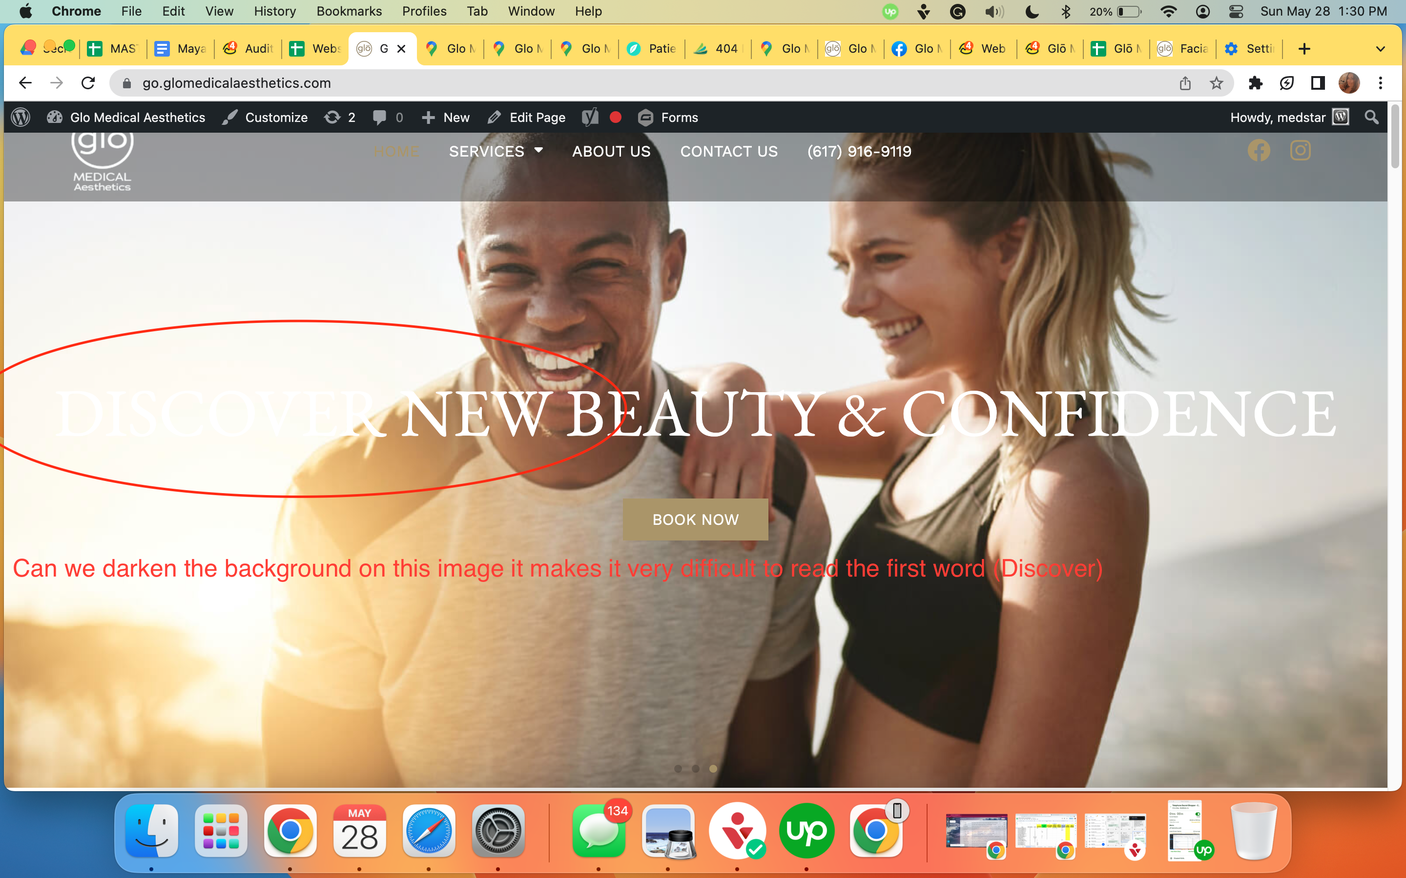Viewport: 1406px width, 878px height.
Task: Open Chrome three-dot menu
Action: [1381, 83]
